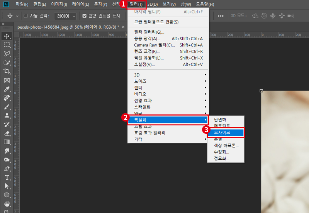Open the 창(W) menu
309x213 pixels.
click(186, 4)
